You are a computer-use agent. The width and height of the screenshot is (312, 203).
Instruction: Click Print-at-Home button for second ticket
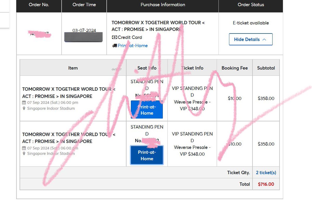point(147,155)
